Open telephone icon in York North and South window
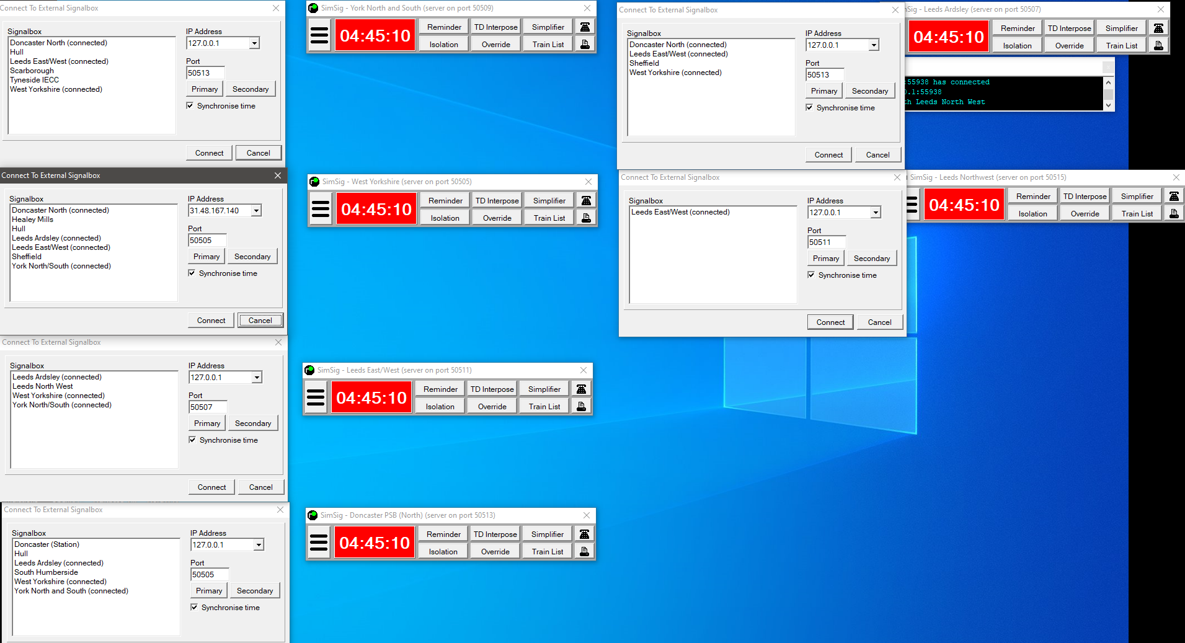1185x643 pixels. (x=585, y=27)
